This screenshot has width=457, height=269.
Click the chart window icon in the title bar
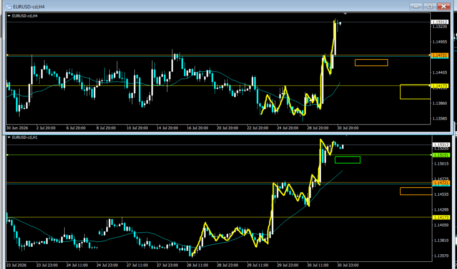9,6
